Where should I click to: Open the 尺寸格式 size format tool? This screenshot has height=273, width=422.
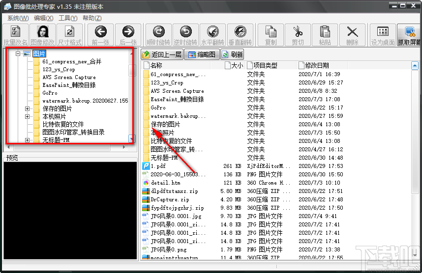coord(70,35)
